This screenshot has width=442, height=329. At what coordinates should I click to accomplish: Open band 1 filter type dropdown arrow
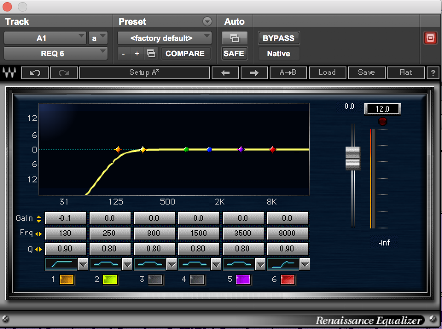(83, 265)
